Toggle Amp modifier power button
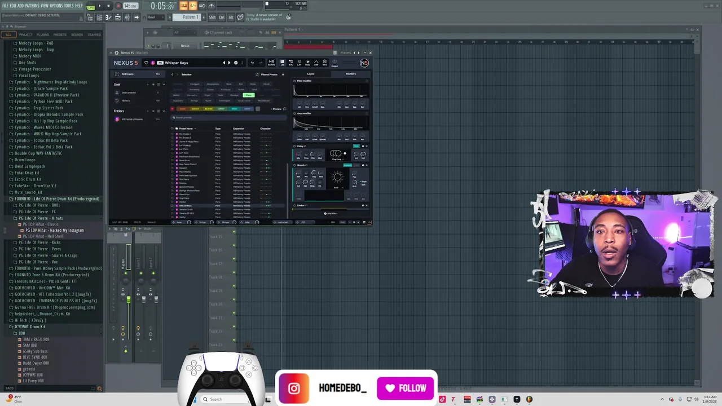Screen dimensions: 722x406 (x=294, y=113)
